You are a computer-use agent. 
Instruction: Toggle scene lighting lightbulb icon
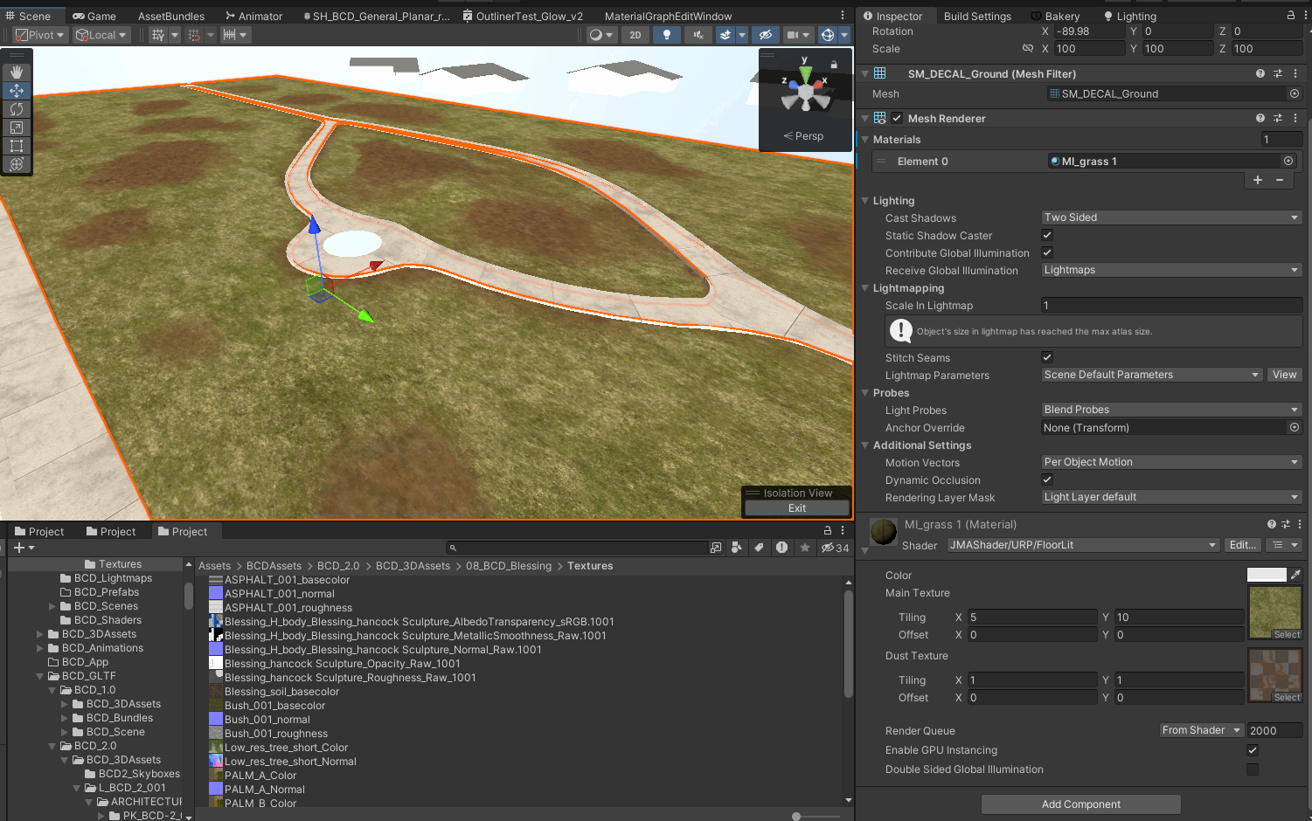(667, 35)
